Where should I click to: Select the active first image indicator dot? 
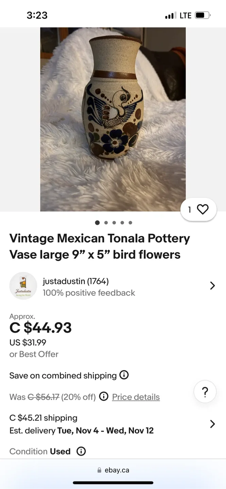pos(97,222)
